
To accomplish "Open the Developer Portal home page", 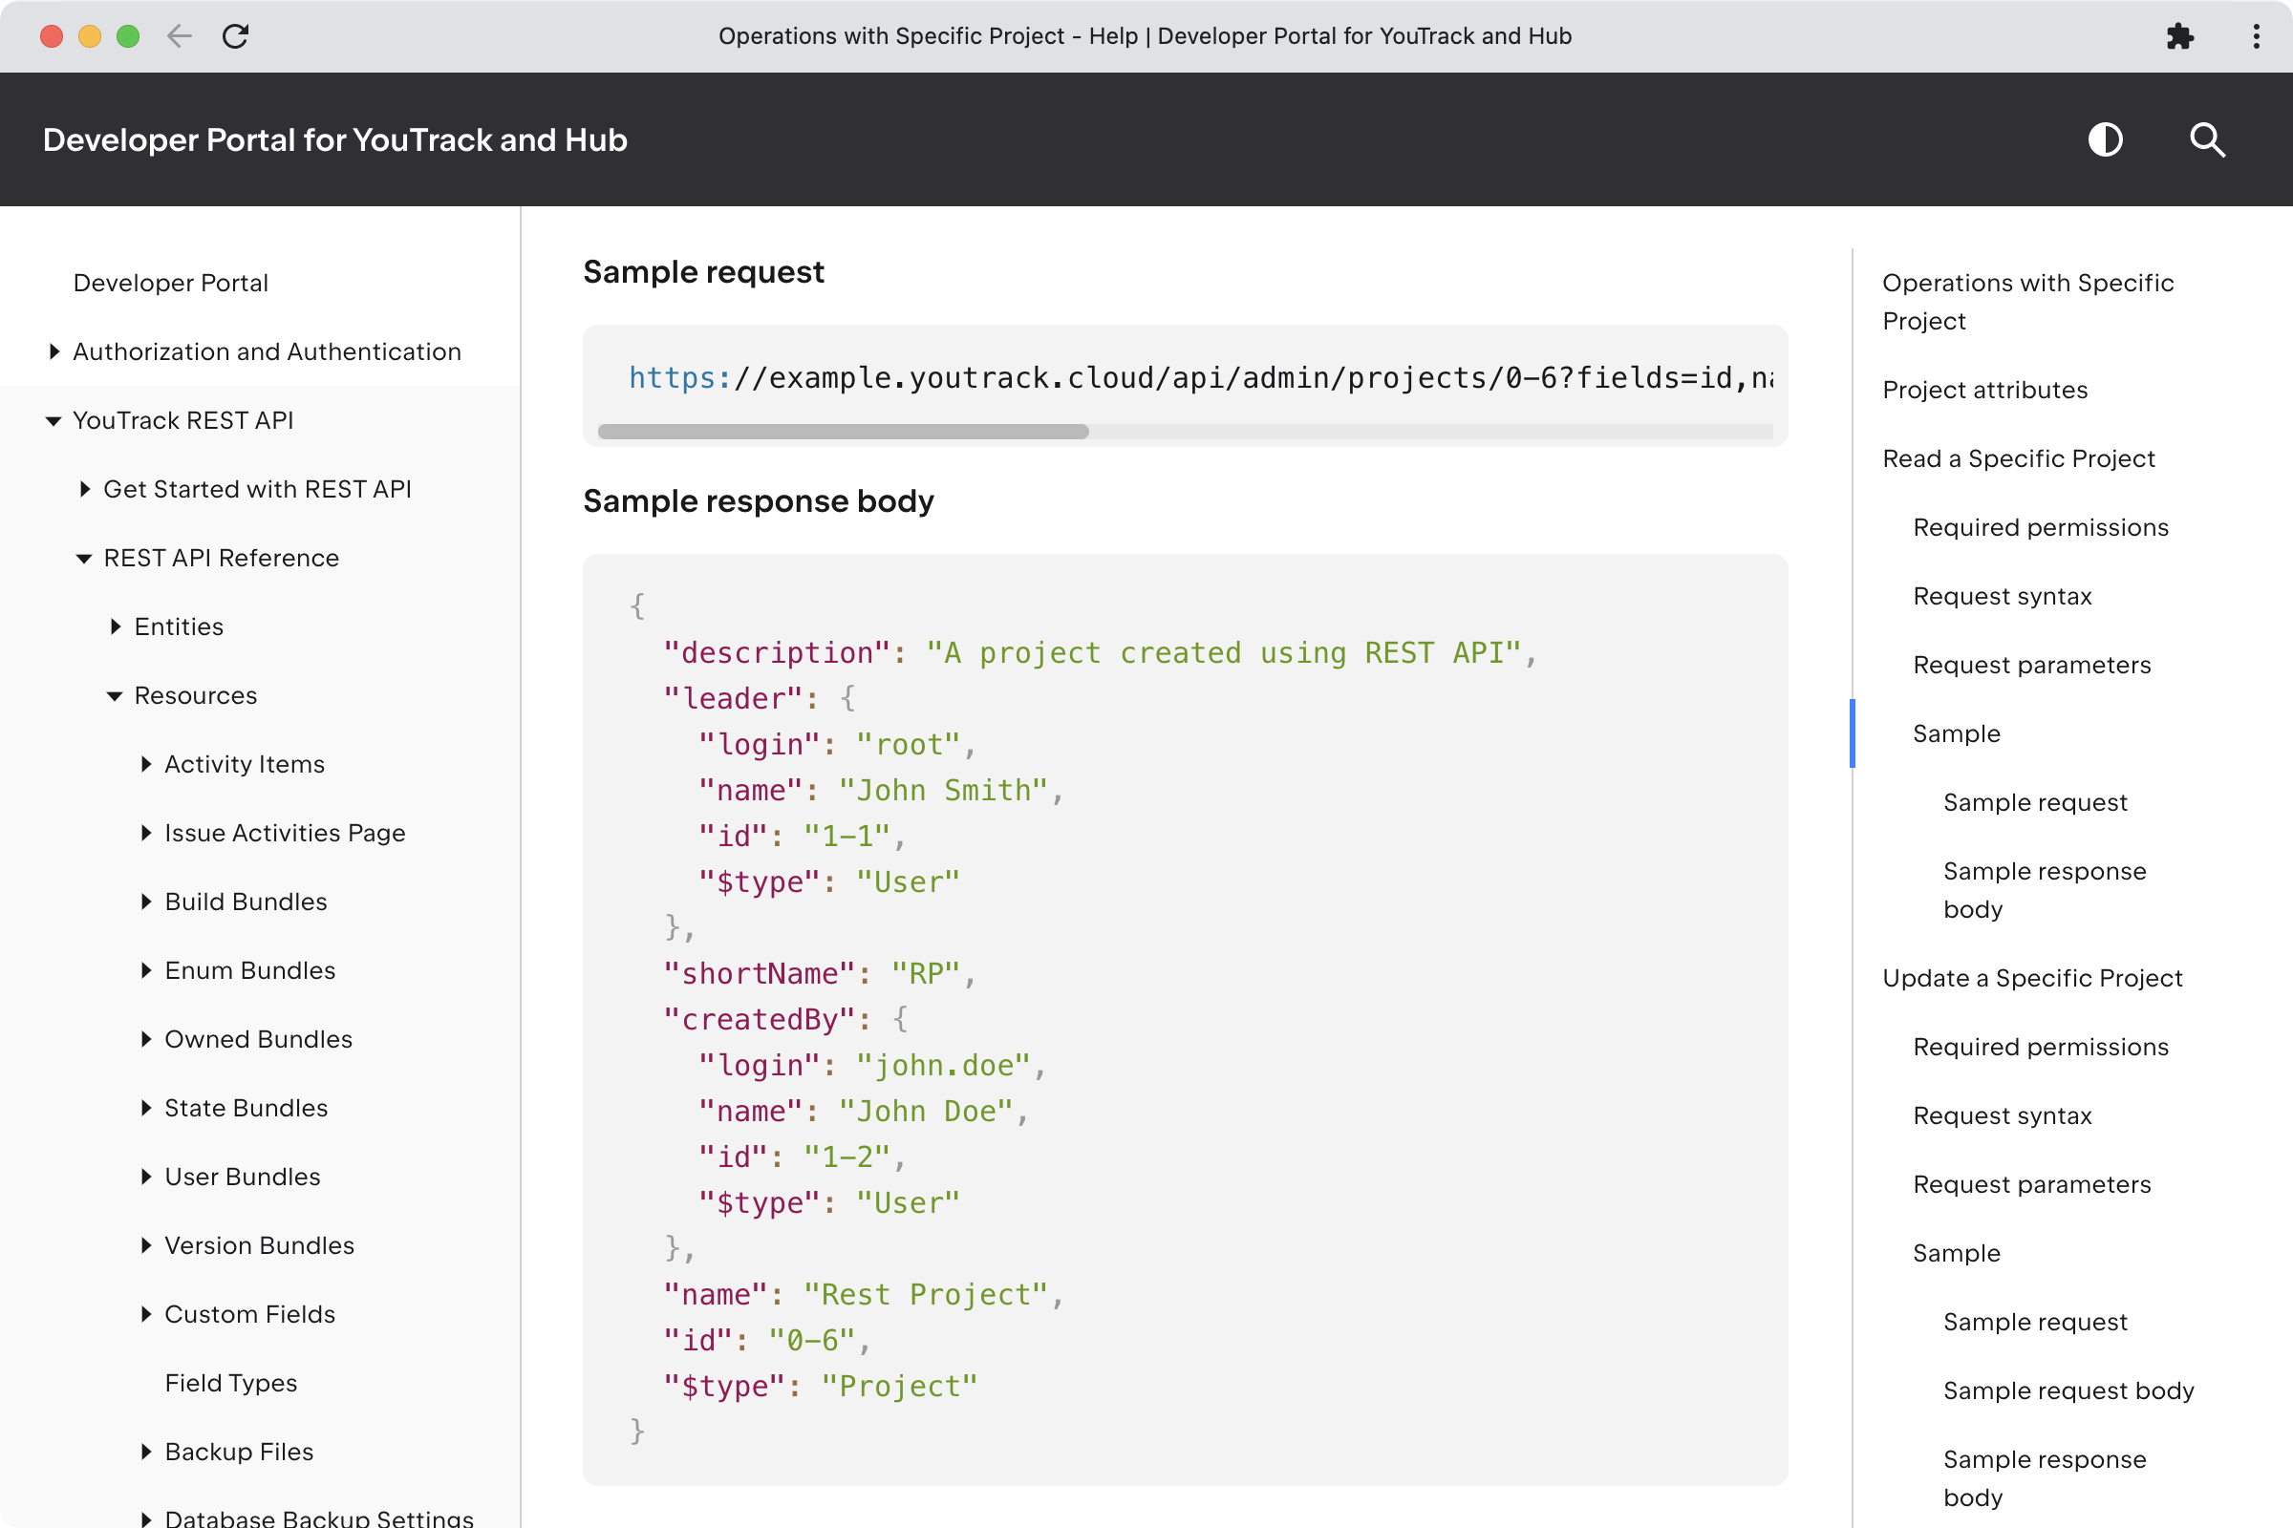I will (171, 283).
